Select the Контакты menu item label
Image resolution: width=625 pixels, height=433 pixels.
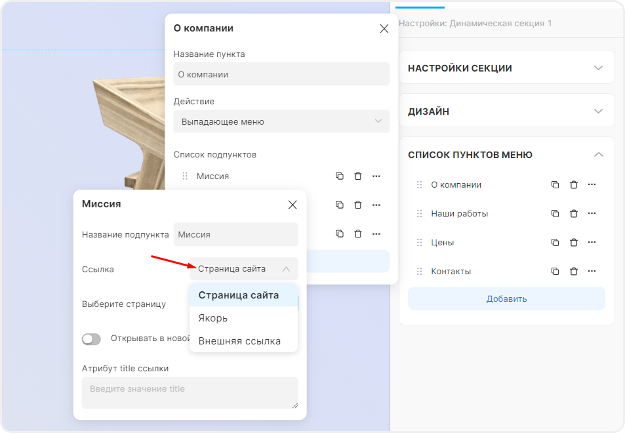click(451, 272)
